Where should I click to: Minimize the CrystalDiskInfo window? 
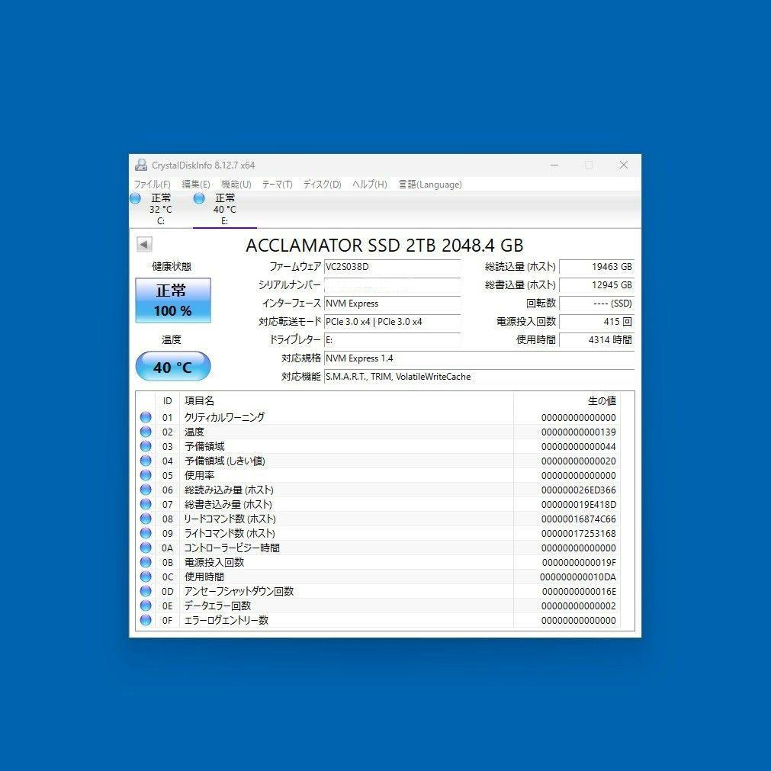pos(554,165)
